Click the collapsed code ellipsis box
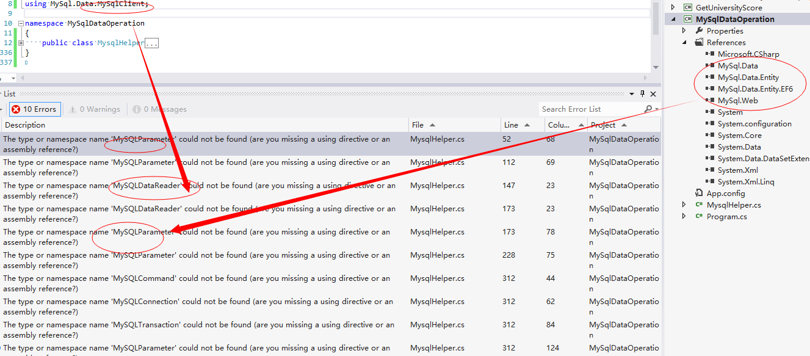 coord(152,43)
